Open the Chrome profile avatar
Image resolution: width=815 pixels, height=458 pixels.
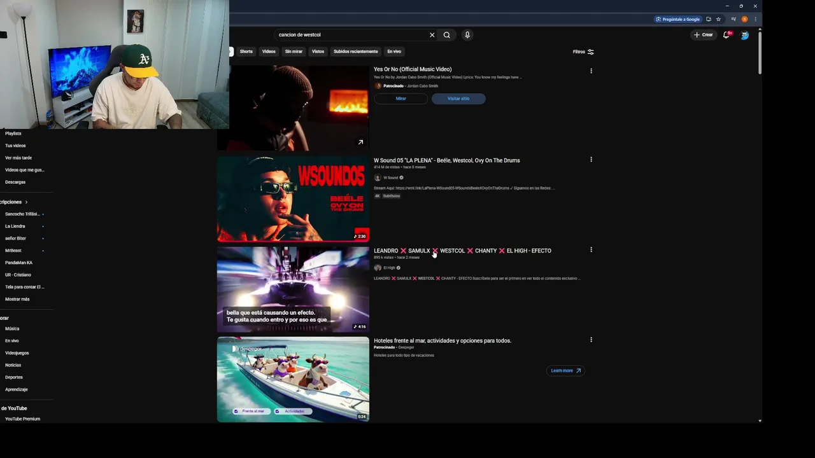(x=744, y=19)
